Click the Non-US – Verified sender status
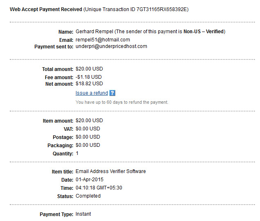260x221 pixels. coord(204,32)
